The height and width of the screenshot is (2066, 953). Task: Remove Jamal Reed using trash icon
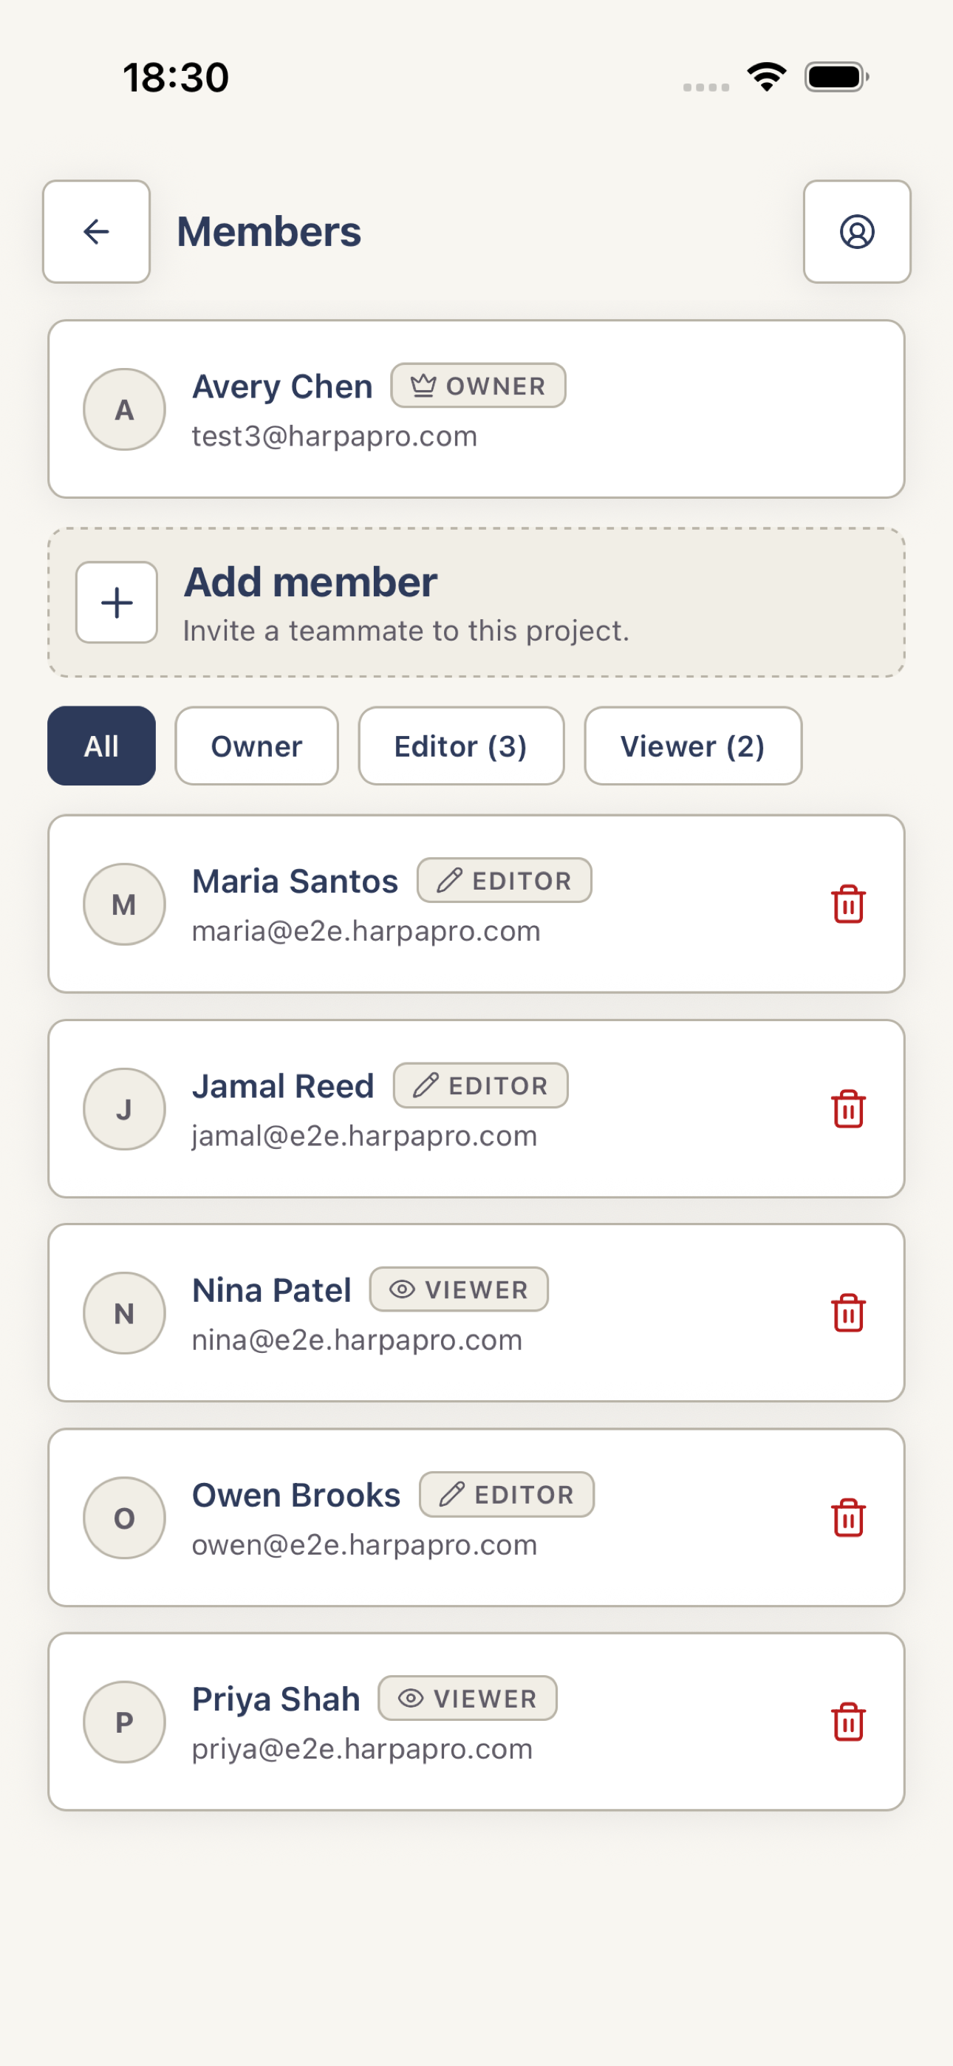click(x=848, y=1109)
